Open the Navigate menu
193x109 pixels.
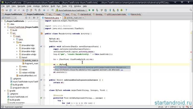coord(21,6)
